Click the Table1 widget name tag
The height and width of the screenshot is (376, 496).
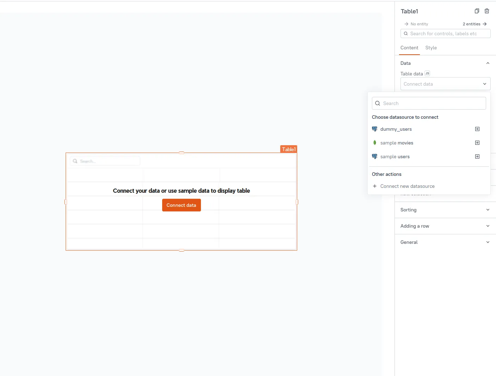[x=289, y=149]
